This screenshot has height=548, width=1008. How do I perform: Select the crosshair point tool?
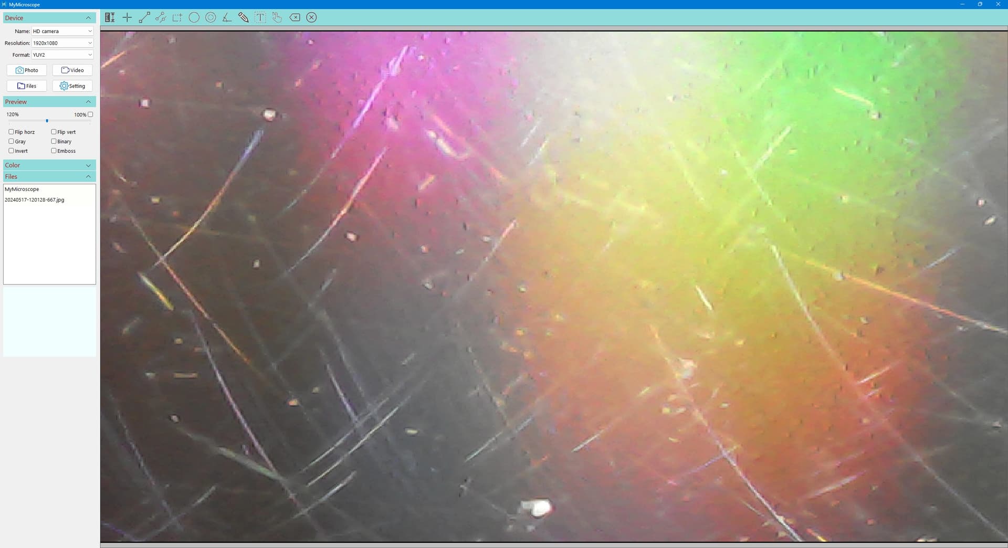(x=127, y=17)
